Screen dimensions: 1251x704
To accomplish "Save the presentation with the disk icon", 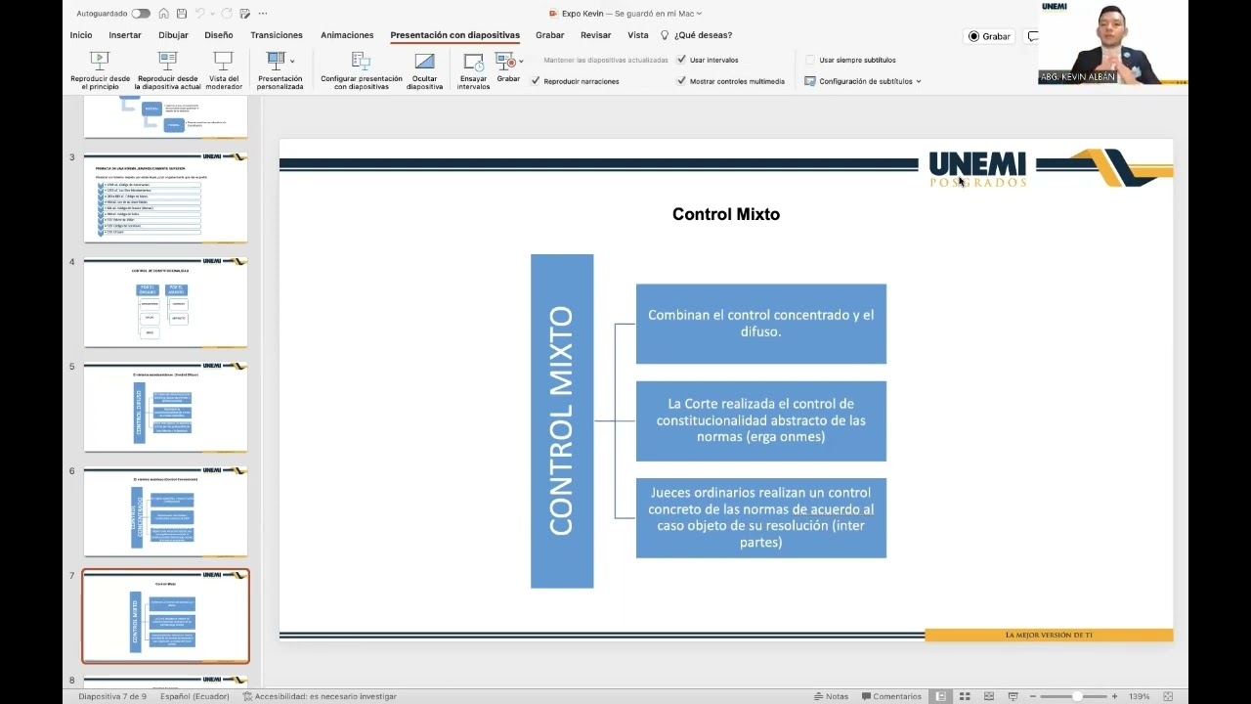I will coord(182,14).
